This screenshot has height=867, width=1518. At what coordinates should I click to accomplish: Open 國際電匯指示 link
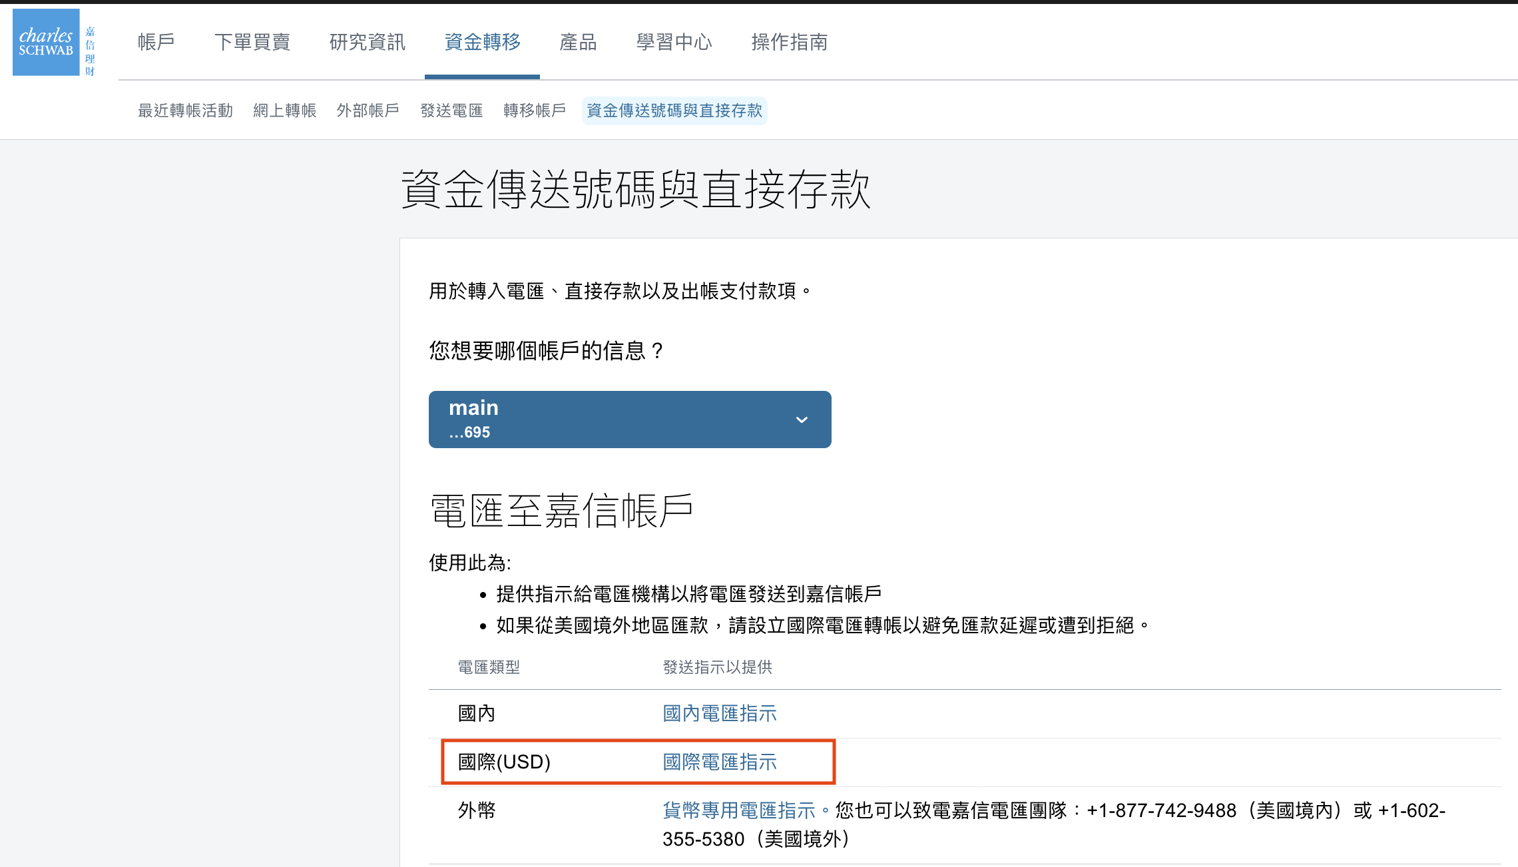[x=720, y=762]
